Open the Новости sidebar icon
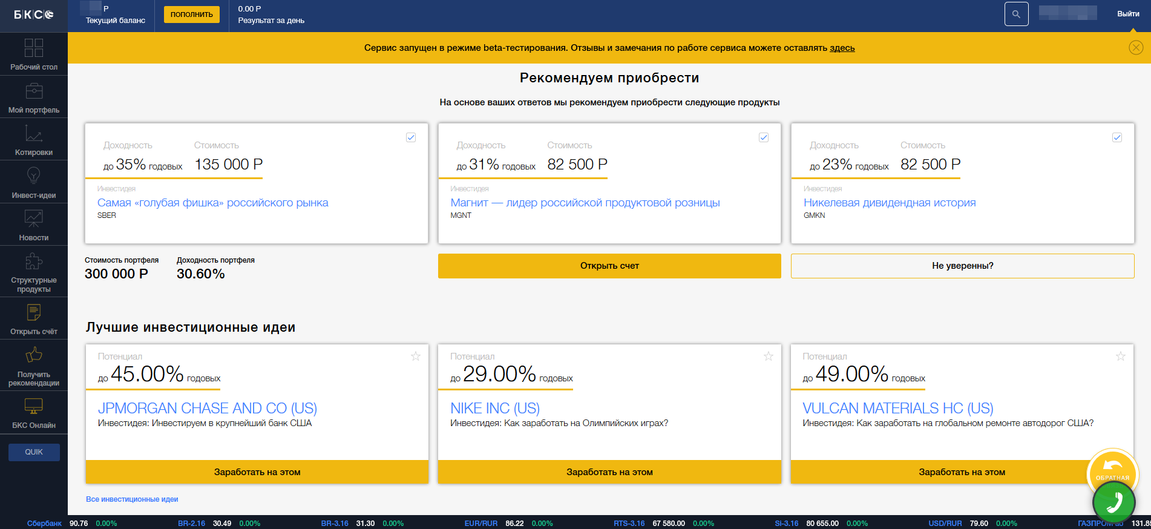Screen dimensions: 1151x529 point(34,218)
